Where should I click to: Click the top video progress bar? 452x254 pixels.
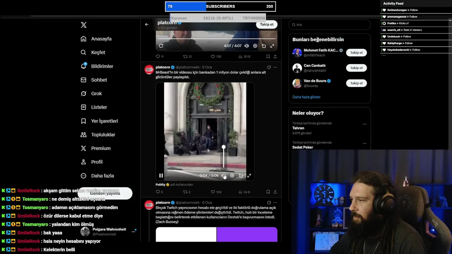click(x=216, y=38)
